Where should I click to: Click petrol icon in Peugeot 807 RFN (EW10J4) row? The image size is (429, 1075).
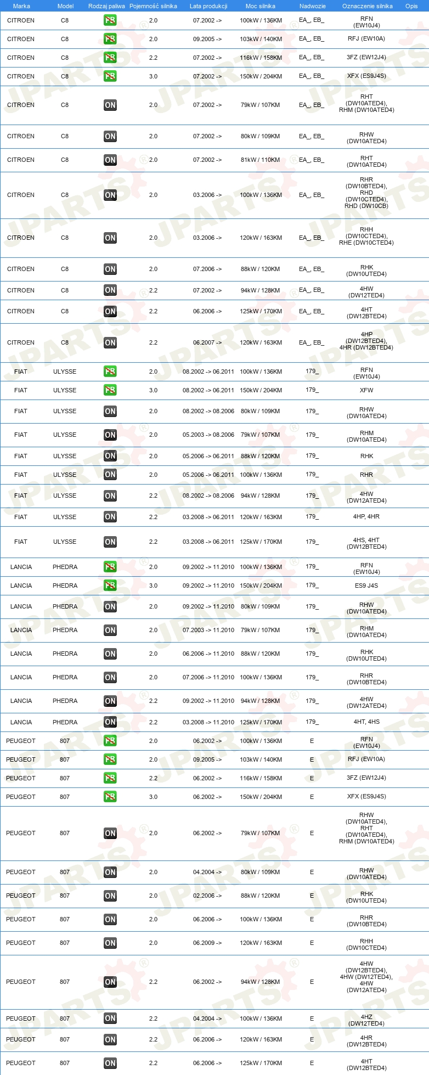110,741
